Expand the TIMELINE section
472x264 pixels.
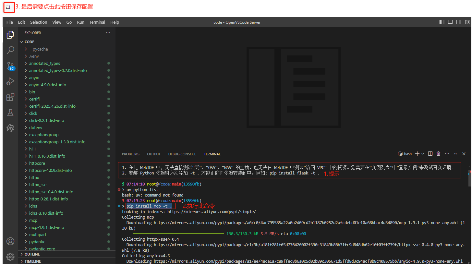(x=32, y=261)
